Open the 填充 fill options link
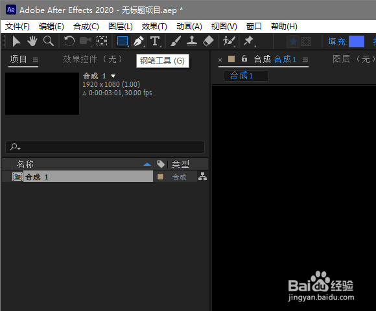 337,42
